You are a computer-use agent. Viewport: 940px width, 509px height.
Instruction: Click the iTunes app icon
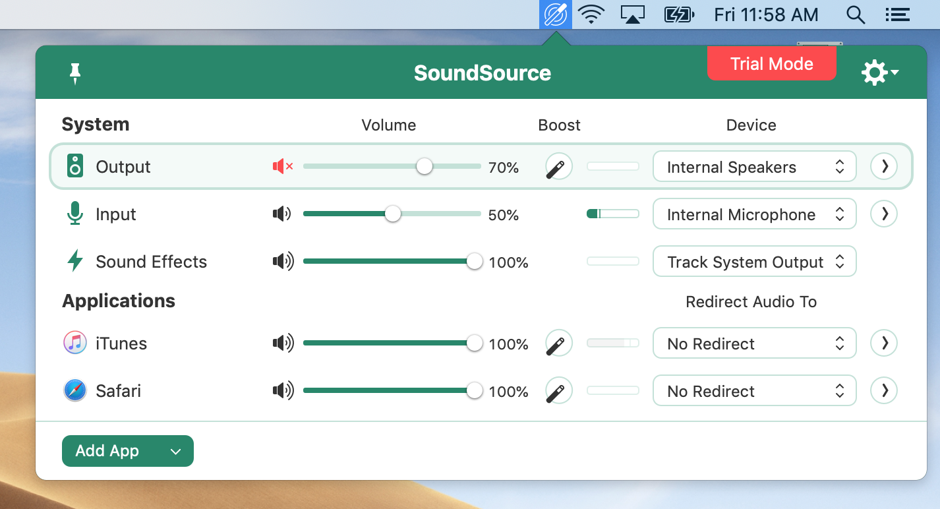[x=75, y=343]
